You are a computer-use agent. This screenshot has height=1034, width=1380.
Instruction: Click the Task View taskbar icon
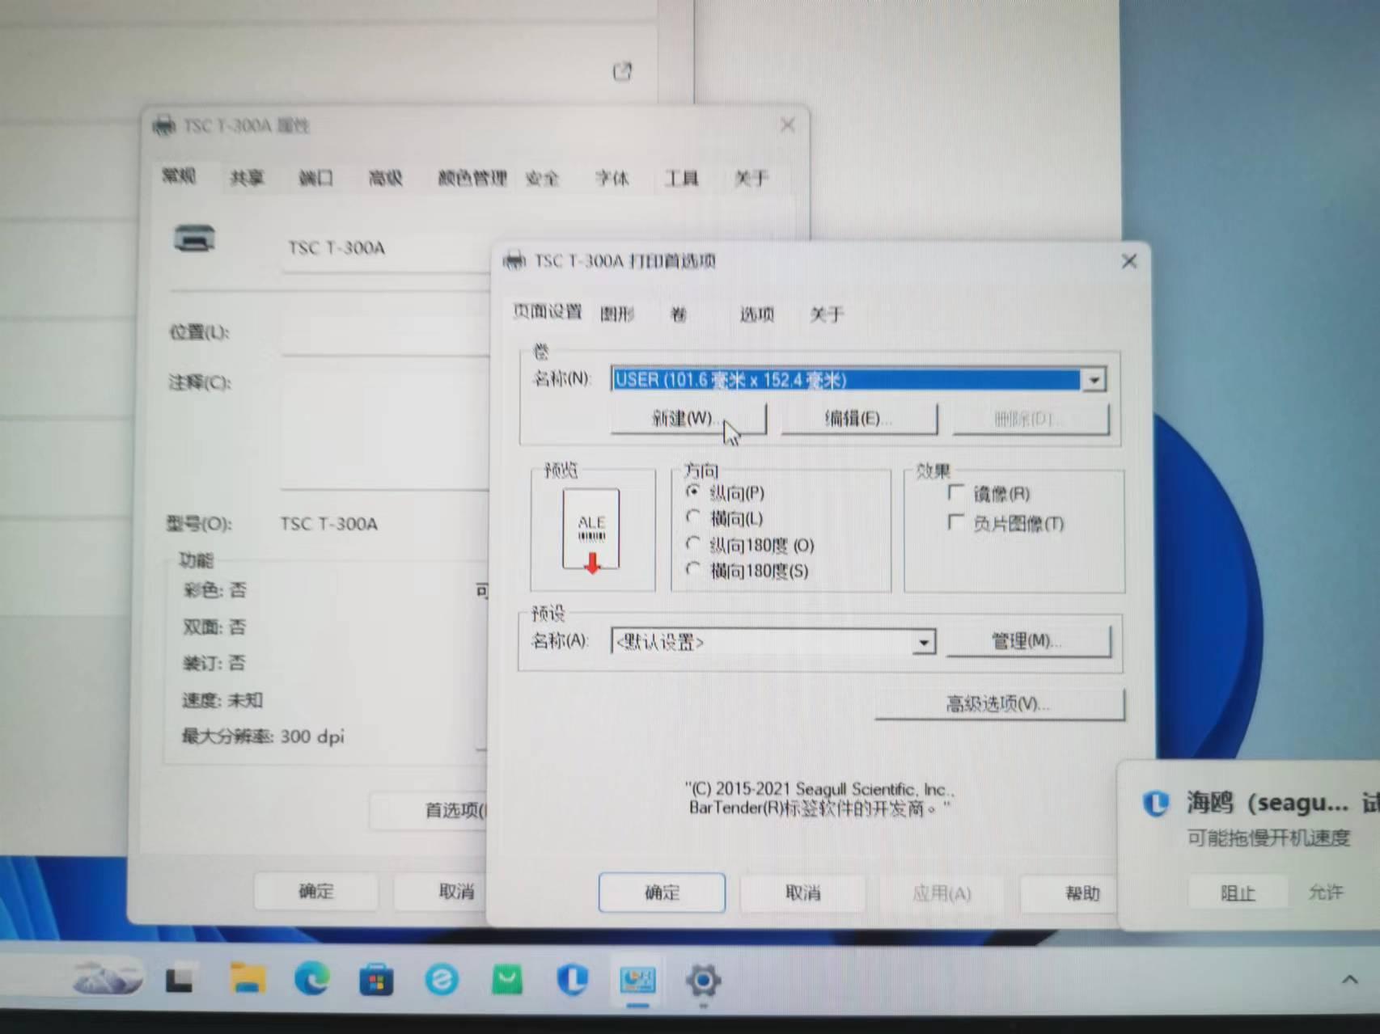[x=180, y=980]
